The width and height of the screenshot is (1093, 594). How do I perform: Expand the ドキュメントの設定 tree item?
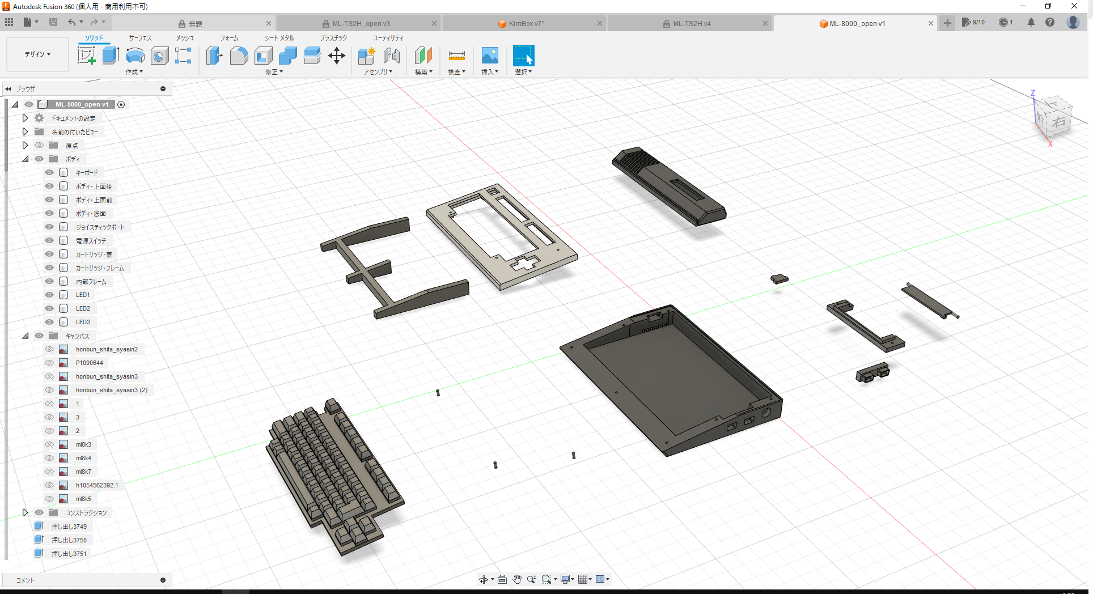[25, 118]
